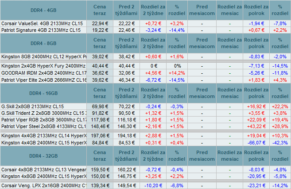This screenshot has width=291, height=189.
Task: Click the percent difference -6,8%
Action: coord(177,185)
